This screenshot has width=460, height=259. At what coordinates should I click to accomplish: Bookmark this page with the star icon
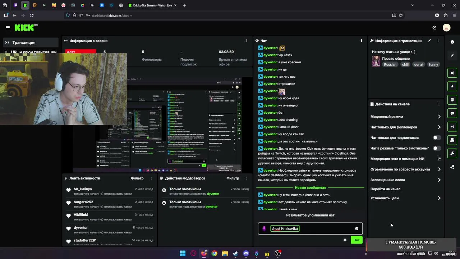(401, 15)
